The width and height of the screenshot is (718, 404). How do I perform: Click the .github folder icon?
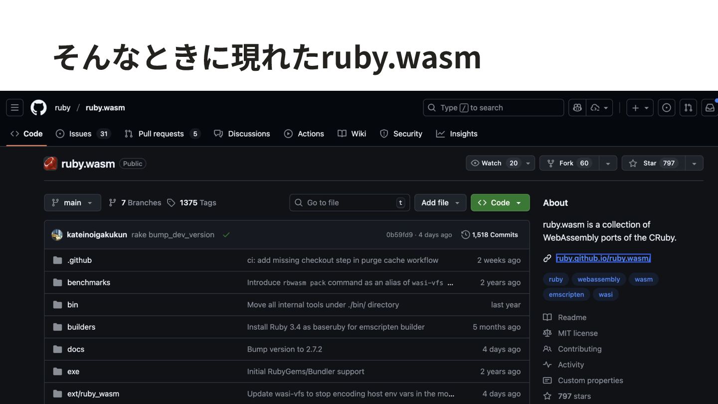coord(58,260)
